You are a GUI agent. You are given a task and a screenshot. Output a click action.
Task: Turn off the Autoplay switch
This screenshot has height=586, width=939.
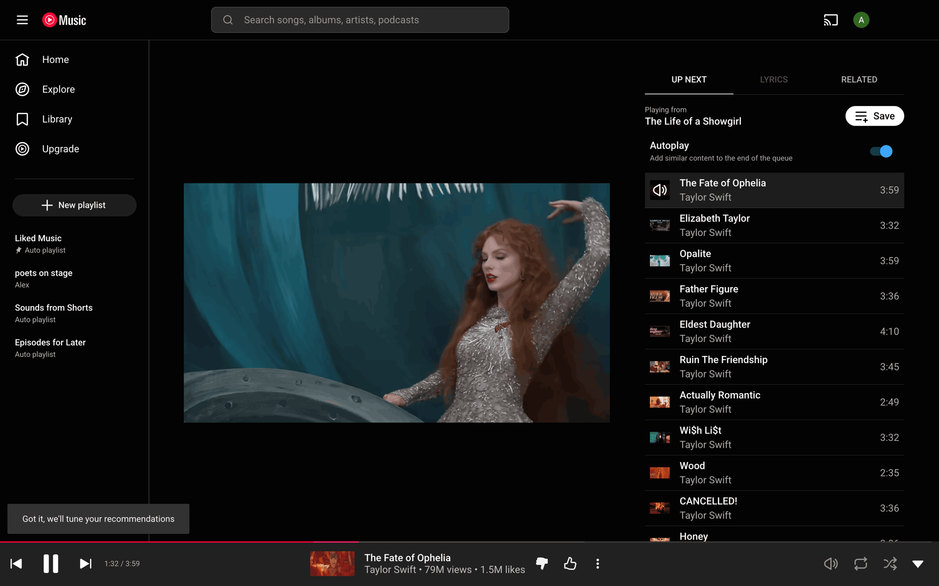[x=881, y=151]
